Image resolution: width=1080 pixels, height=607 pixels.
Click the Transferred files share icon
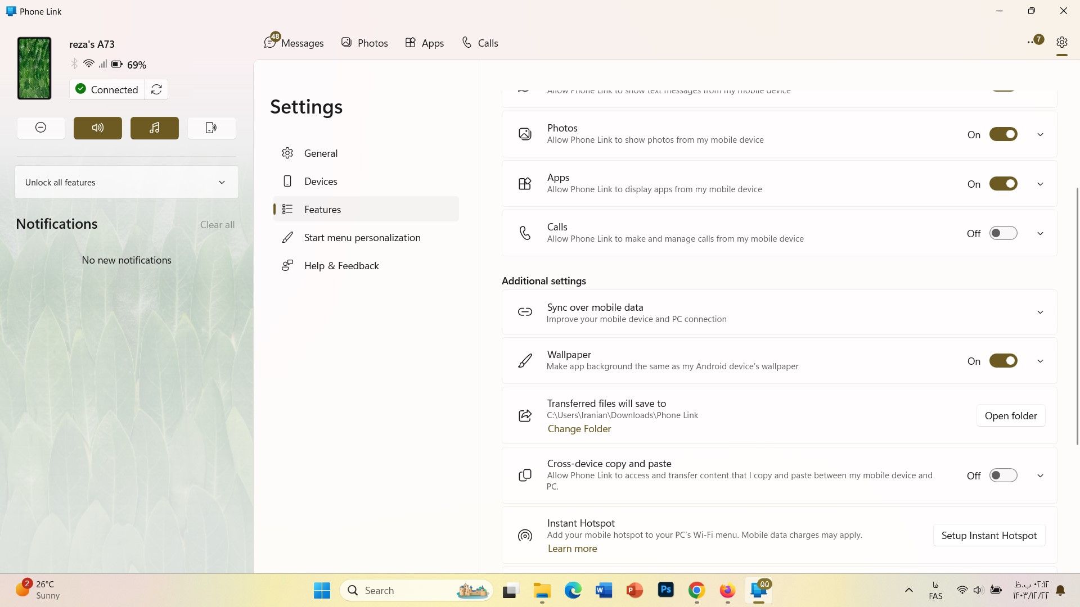point(525,415)
